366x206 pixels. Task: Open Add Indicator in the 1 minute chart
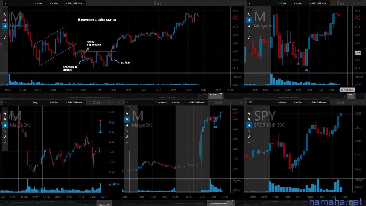coord(75,3)
